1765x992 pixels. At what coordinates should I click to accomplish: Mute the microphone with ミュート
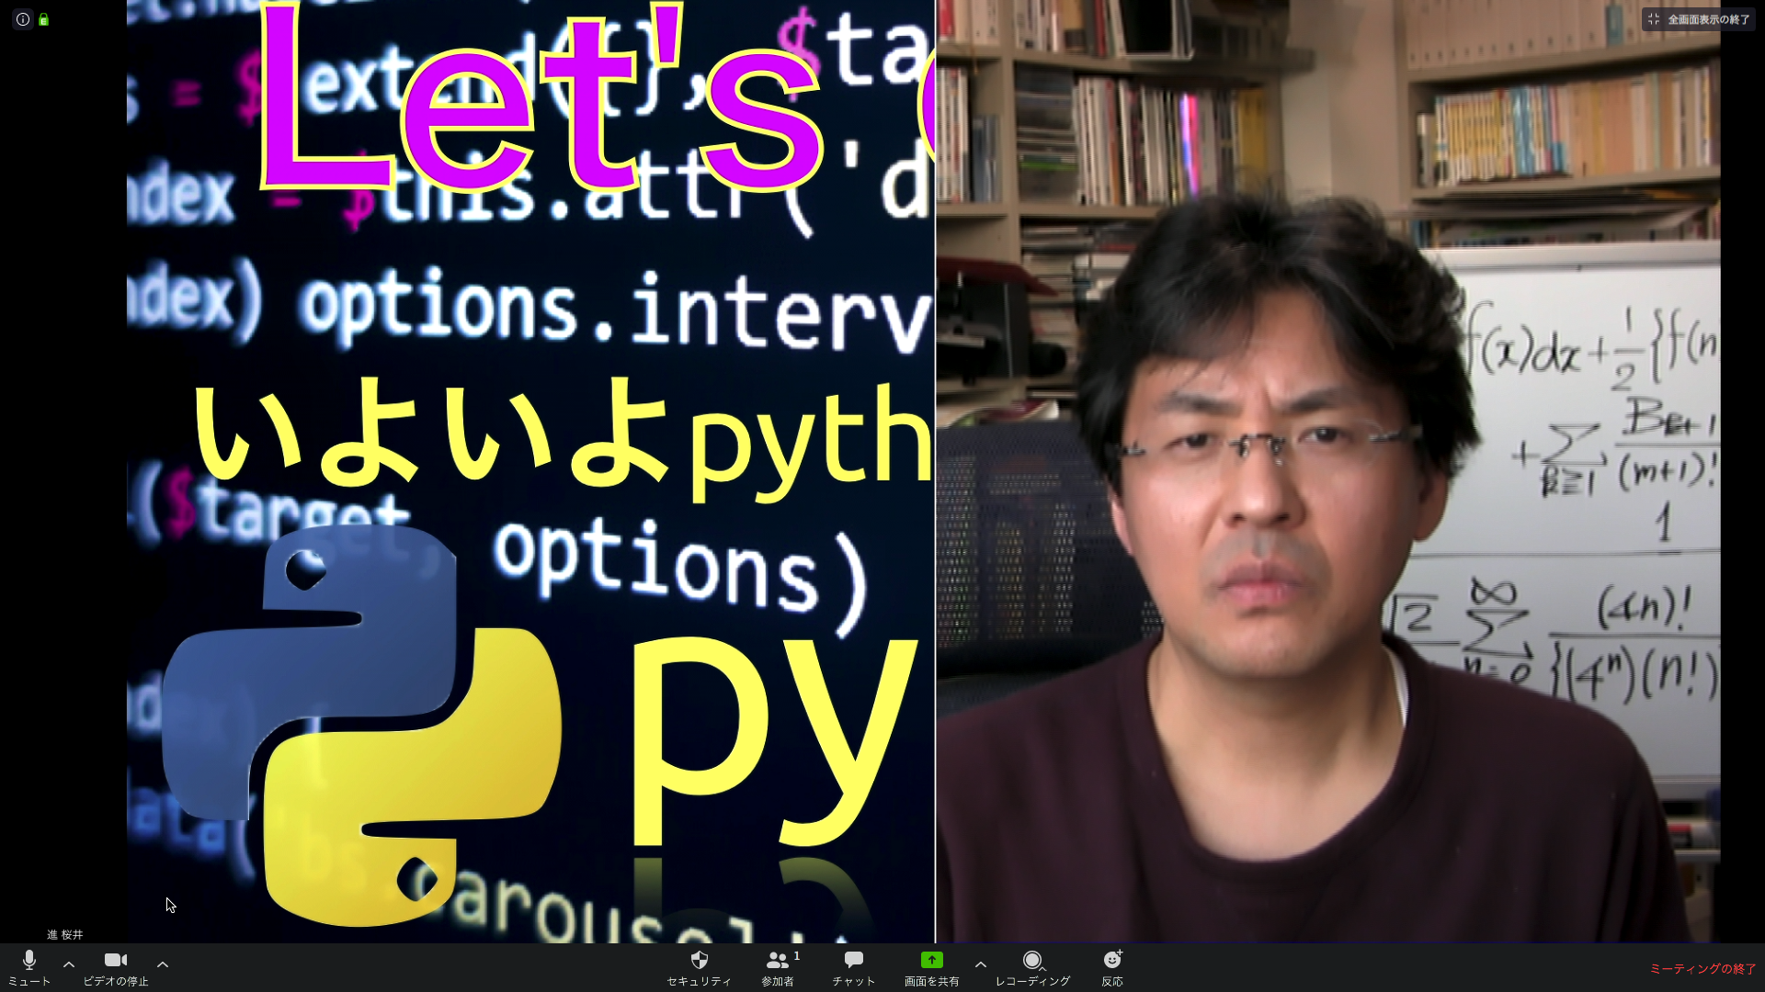coord(29,968)
